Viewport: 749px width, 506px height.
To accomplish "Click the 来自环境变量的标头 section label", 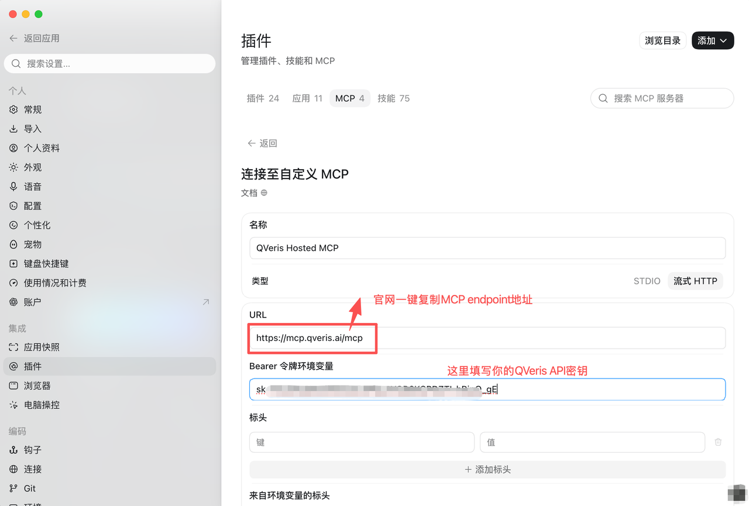I will [x=290, y=495].
